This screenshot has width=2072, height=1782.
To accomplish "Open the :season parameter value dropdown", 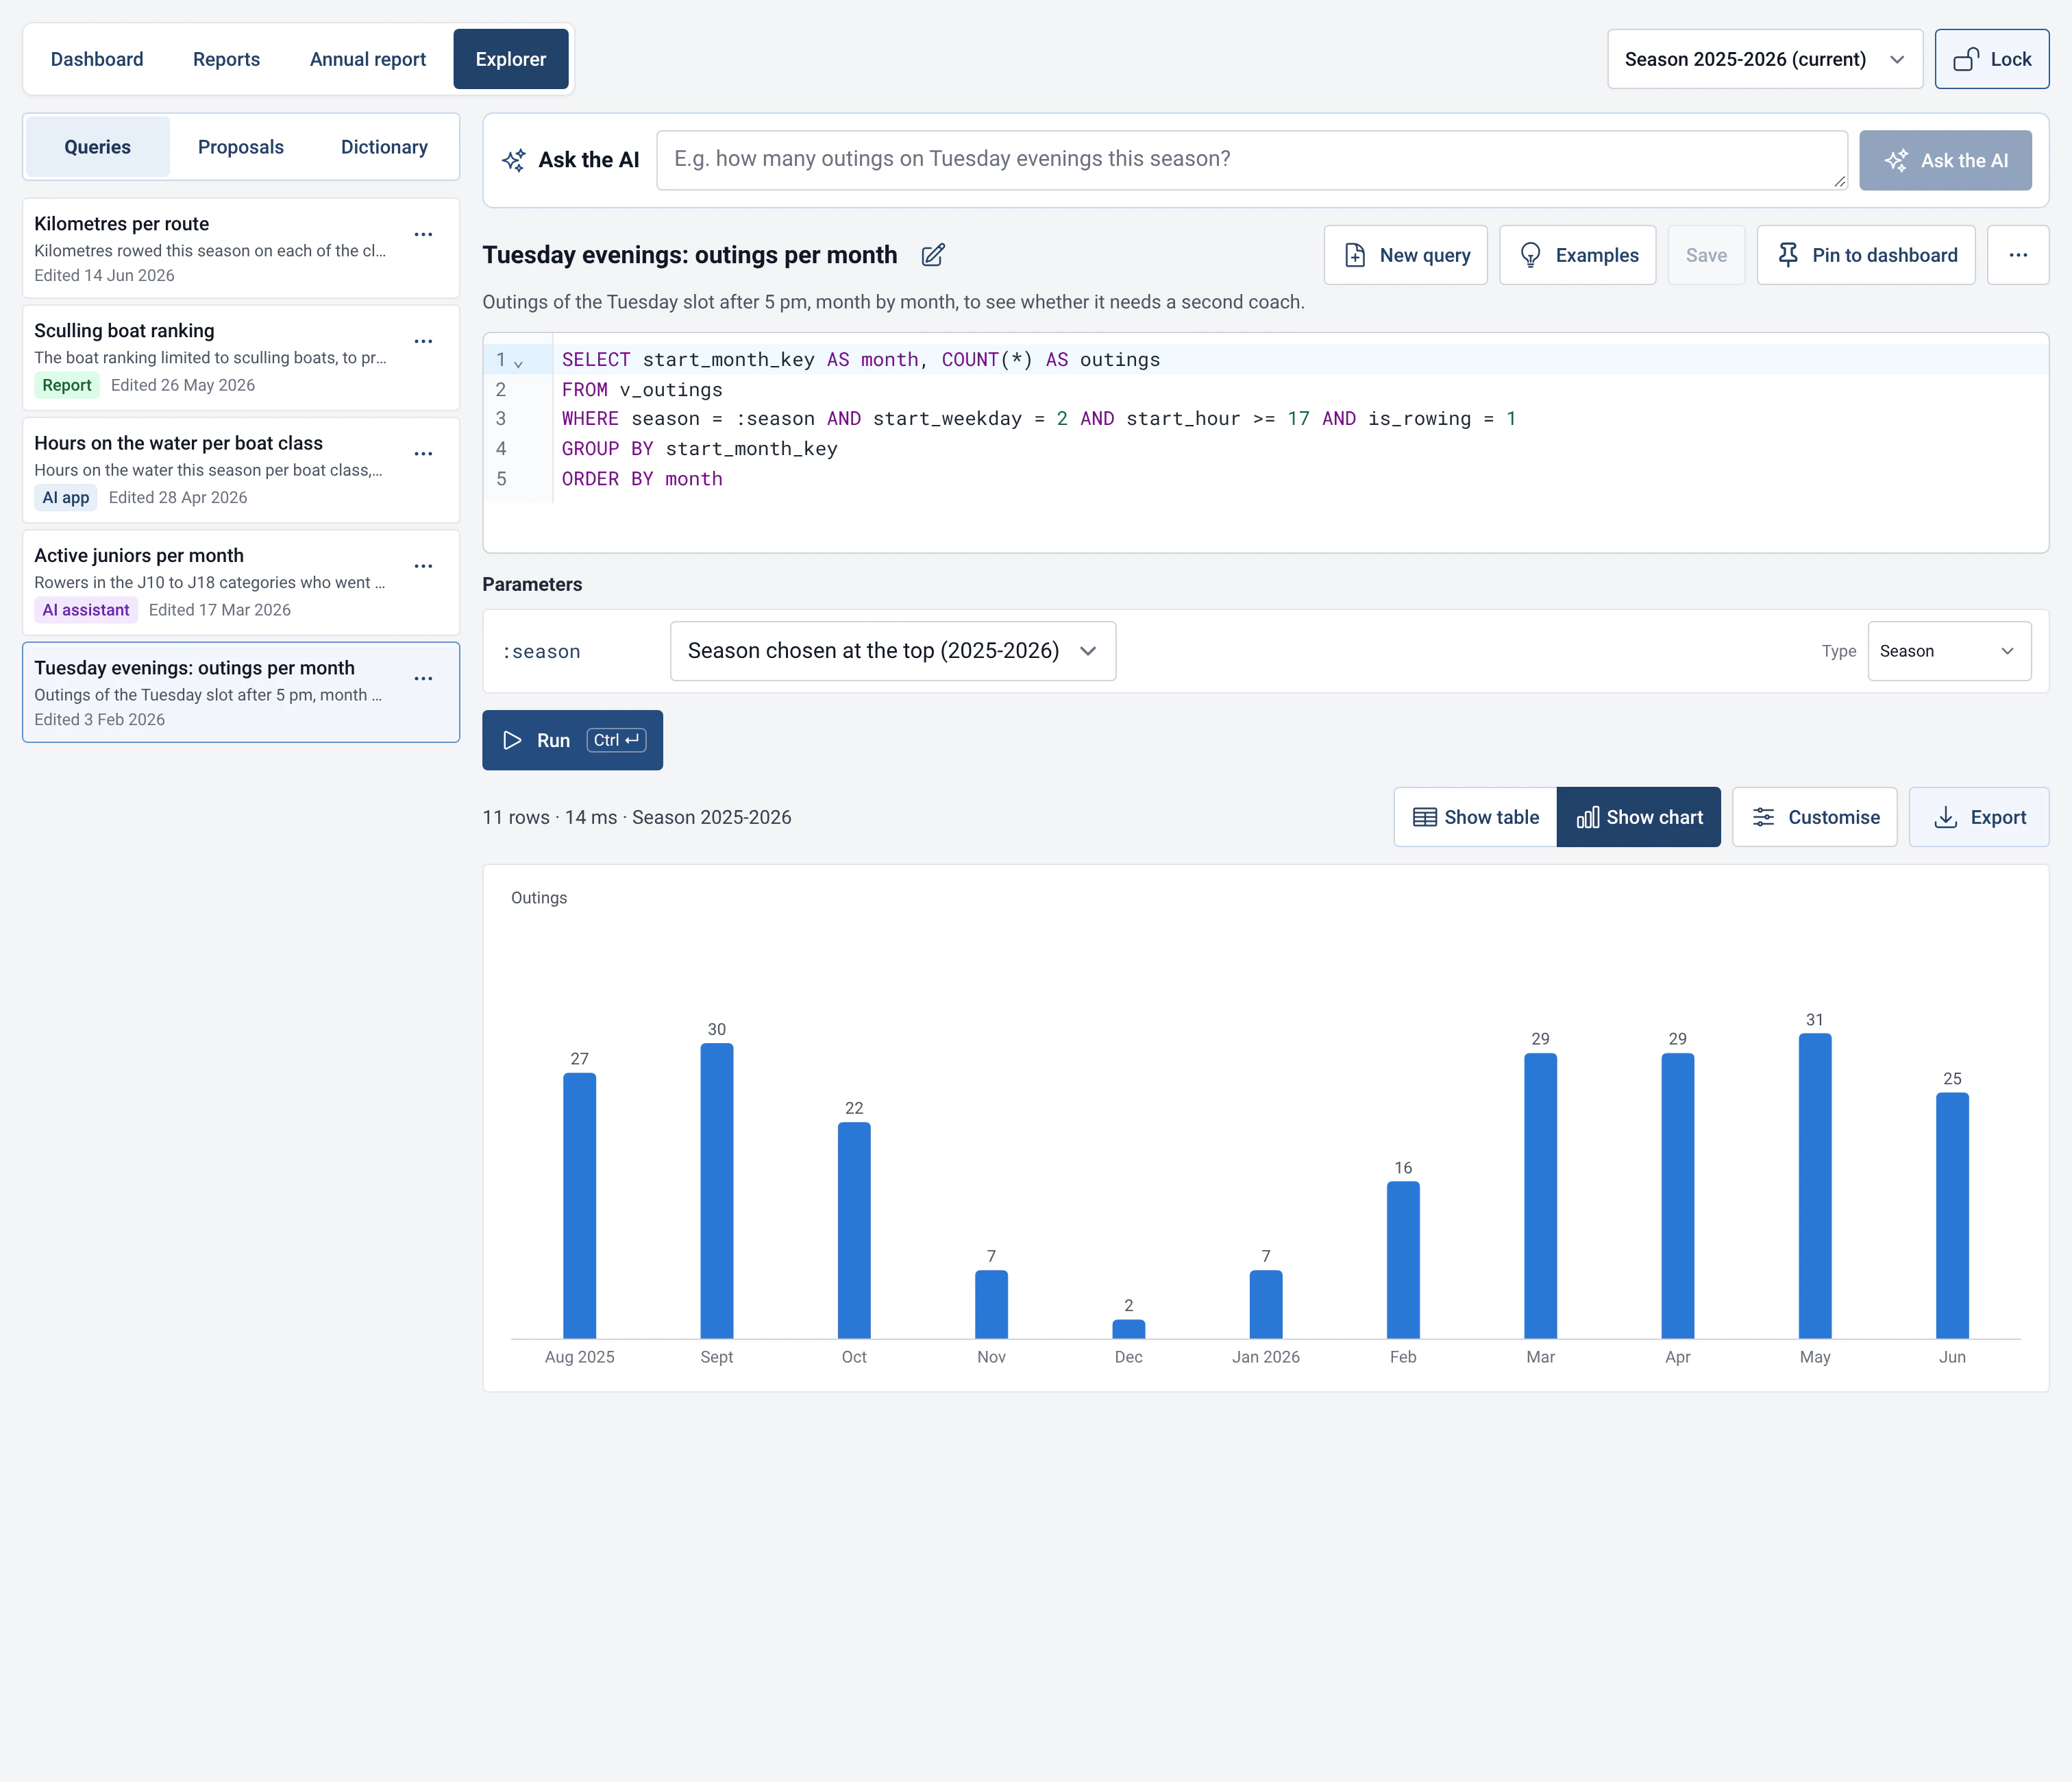I will tap(893, 651).
